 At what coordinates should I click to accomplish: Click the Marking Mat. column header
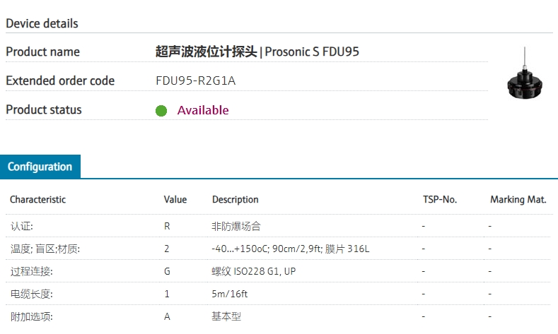pos(518,200)
